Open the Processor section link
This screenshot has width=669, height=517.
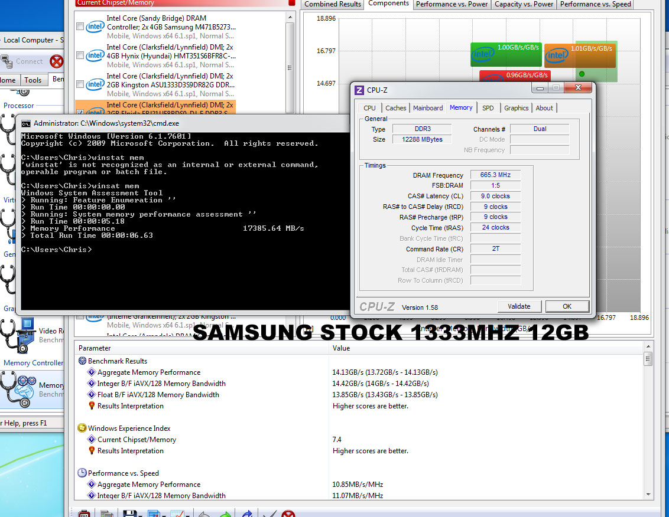click(19, 105)
